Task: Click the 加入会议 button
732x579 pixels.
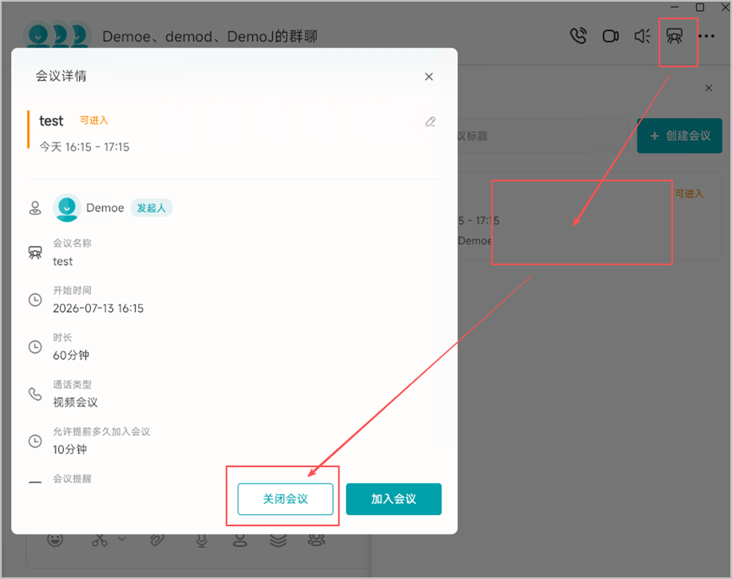Action: click(393, 499)
